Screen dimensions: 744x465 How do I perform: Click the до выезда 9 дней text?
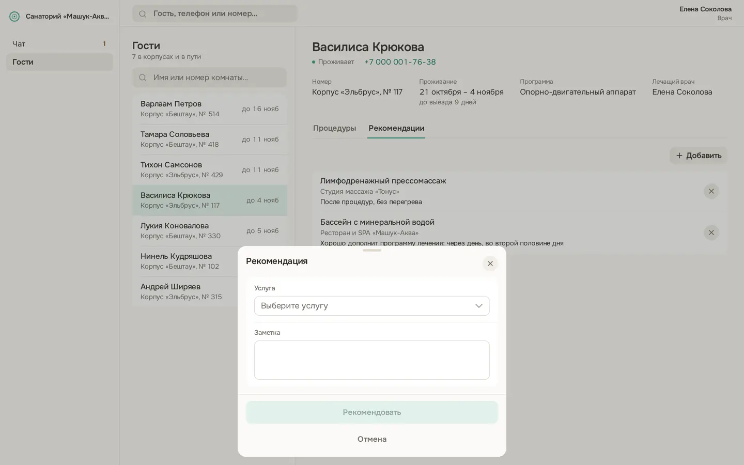pyautogui.click(x=447, y=102)
